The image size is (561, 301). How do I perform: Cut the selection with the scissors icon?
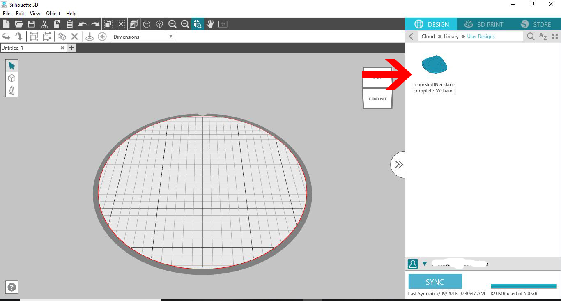point(44,24)
